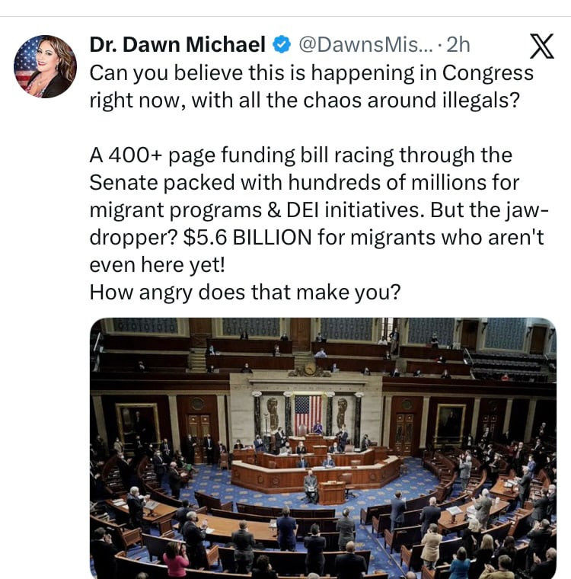Click the word "Senate" in the tweet body
571x579 pixels.
pyautogui.click(x=125, y=182)
